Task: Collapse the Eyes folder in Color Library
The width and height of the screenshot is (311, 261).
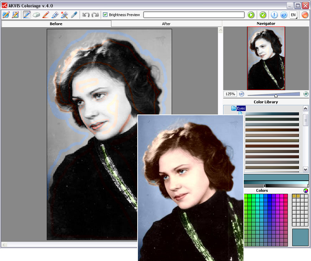Action: pyautogui.click(x=234, y=108)
